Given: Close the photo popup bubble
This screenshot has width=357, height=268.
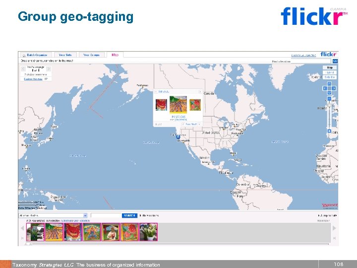Looking at the screenshot, I should point(200,92).
